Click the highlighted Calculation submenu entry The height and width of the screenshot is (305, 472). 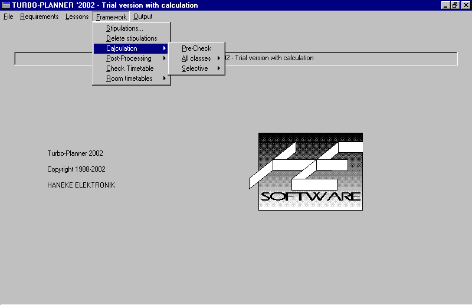pyautogui.click(x=130, y=48)
